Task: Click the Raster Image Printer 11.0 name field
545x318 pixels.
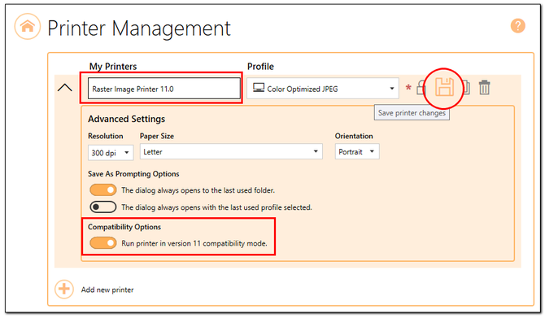Action: pos(163,89)
